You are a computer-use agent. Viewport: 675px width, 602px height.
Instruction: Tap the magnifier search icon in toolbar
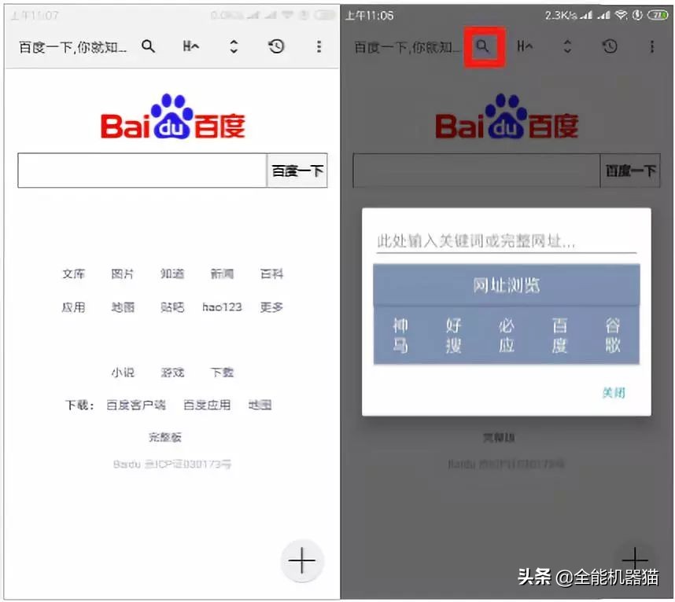click(x=149, y=47)
